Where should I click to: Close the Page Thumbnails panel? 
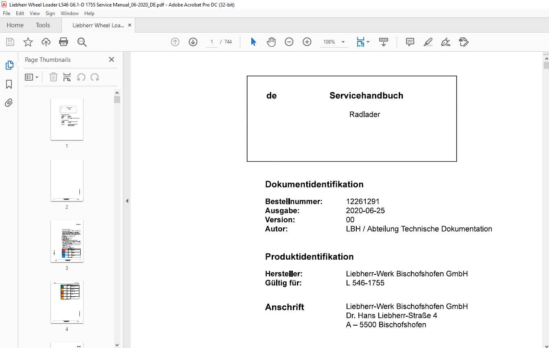[x=112, y=59]
